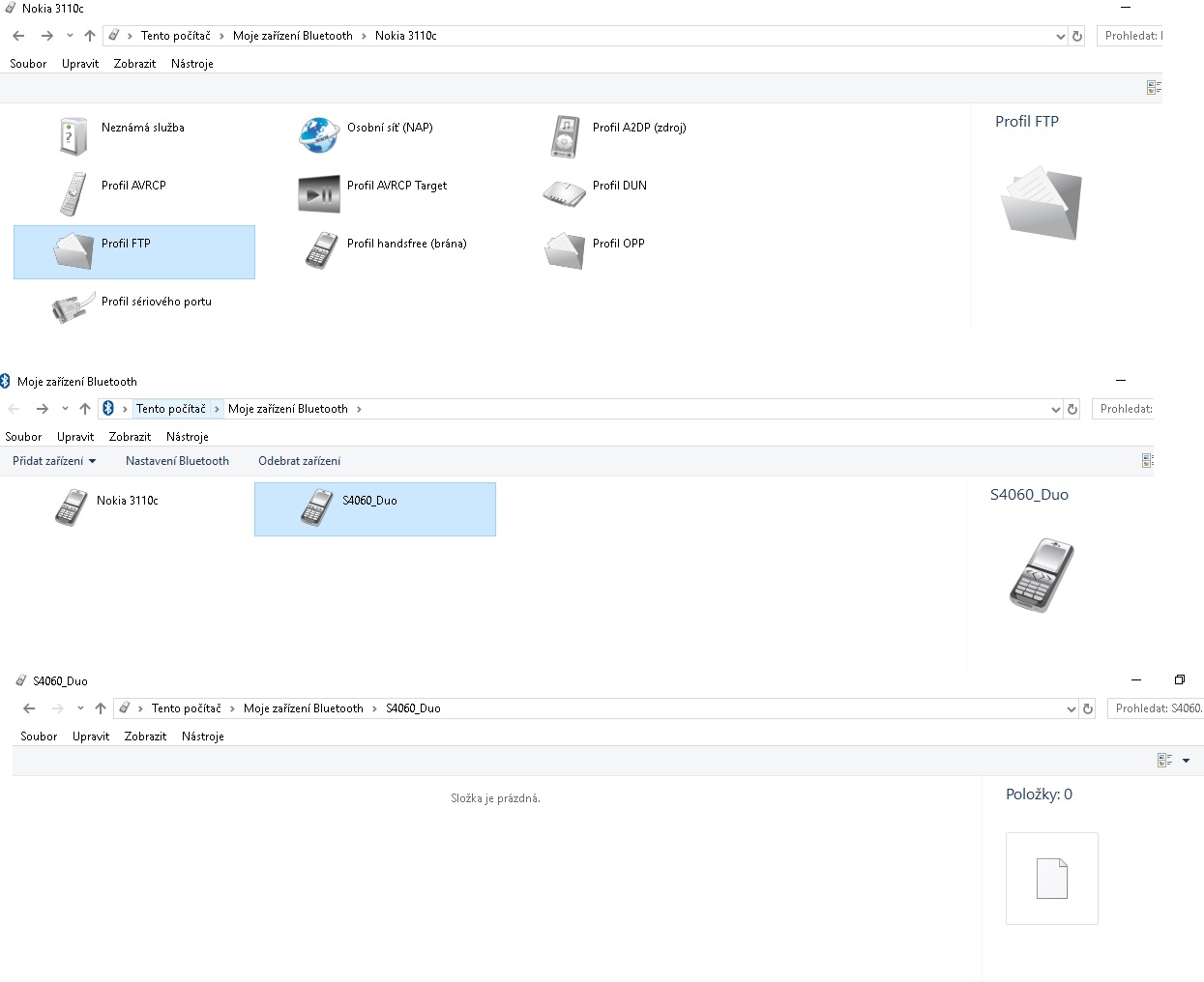1204x982 pixels.
Task: Go back in Nokia 3110c window
Action: pyautogui.click(x=18, y=36)
